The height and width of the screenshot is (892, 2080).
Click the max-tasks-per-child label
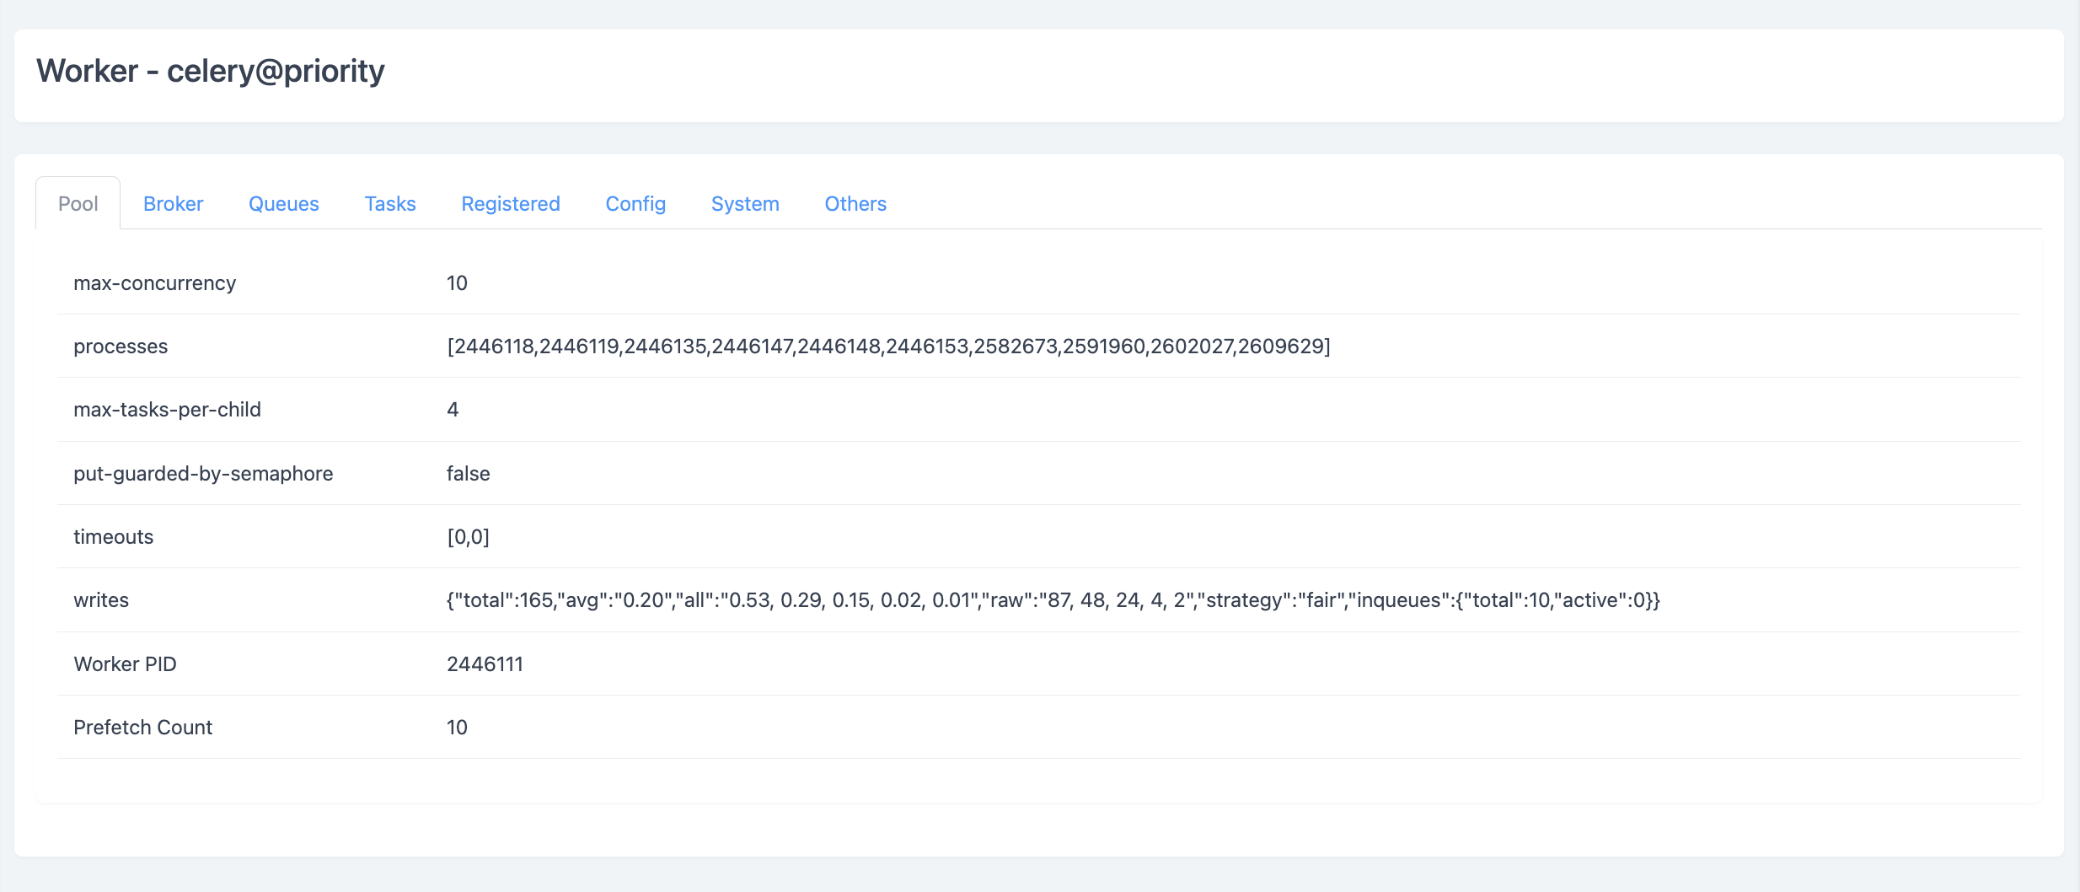pyautogui.click(x=167, y=410)
